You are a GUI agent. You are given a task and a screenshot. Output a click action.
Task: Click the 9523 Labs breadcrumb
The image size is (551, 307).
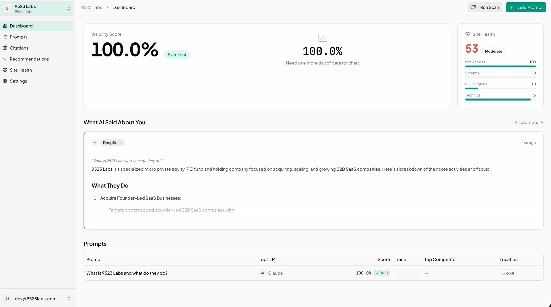(x=92, y=7)
